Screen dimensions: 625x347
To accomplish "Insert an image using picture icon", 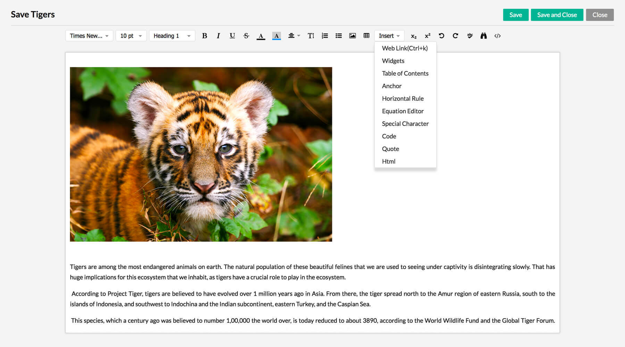I will pyautogui.click(x=352, y=36).
